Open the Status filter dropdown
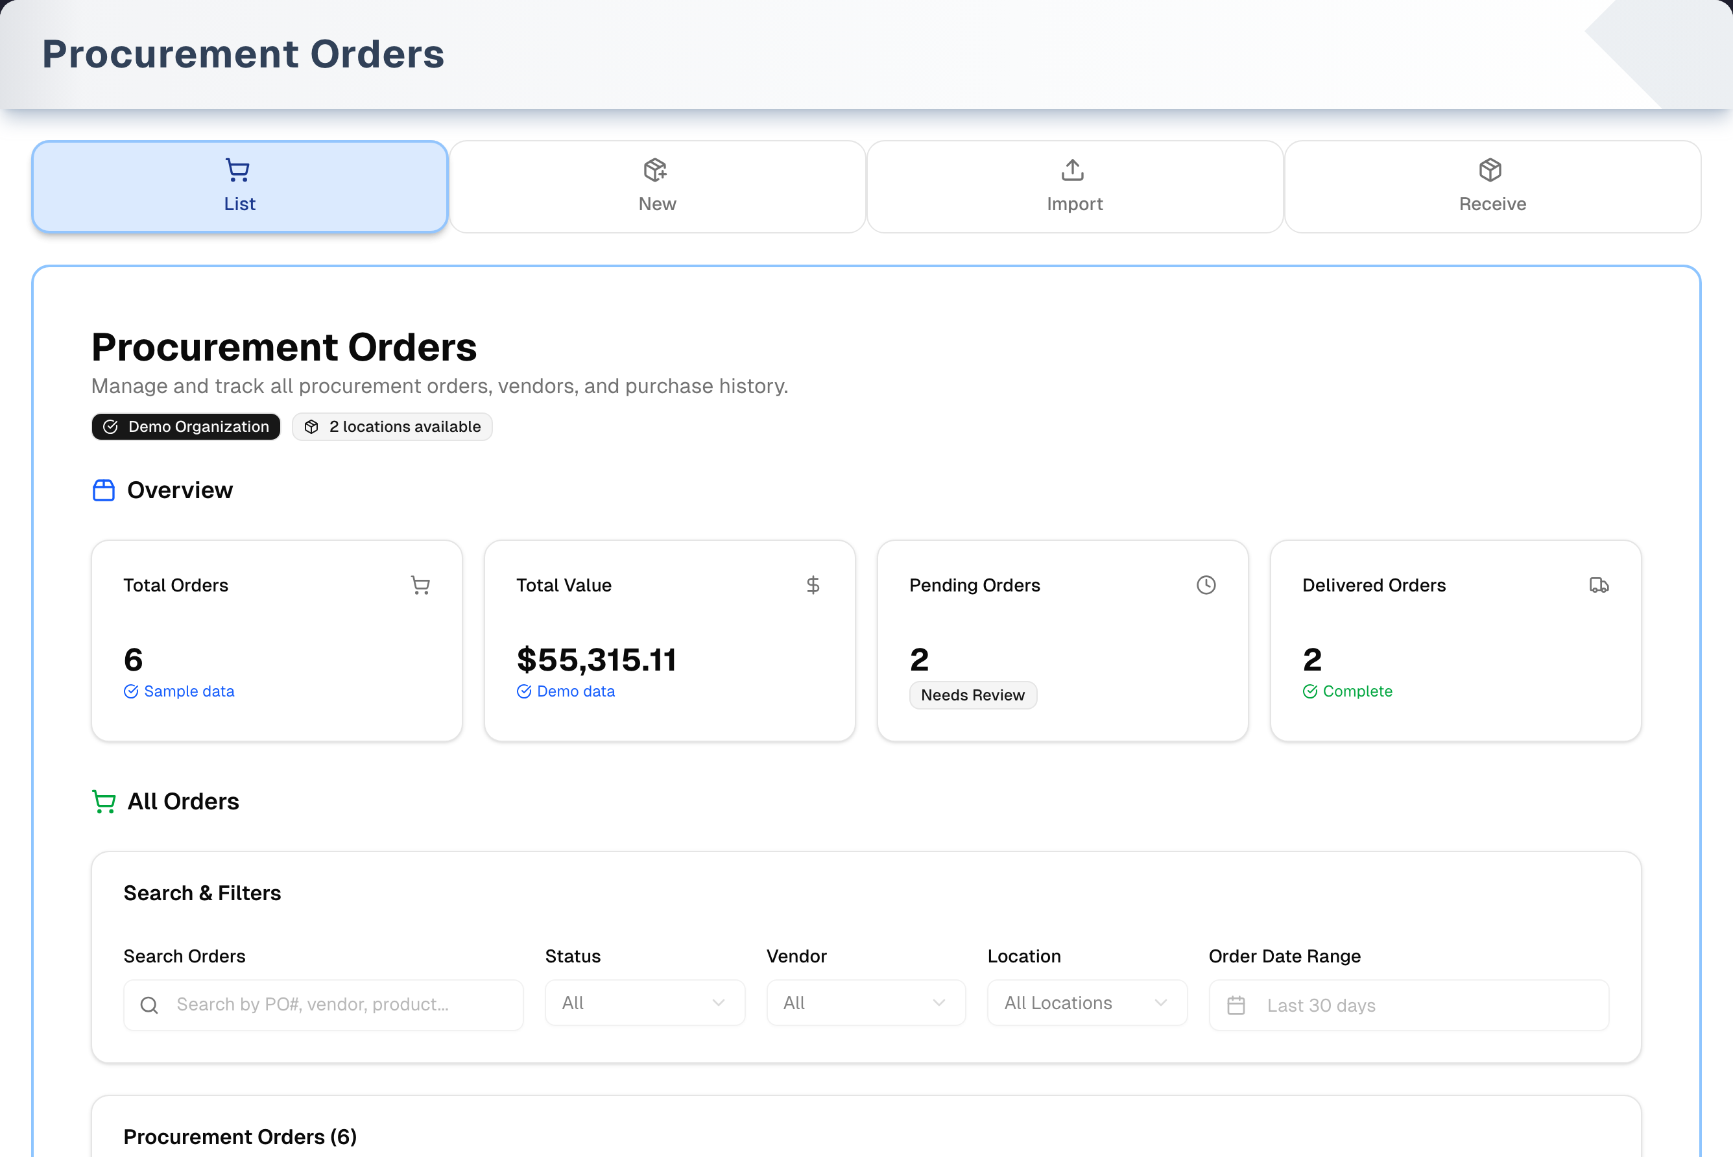 pos(645,1003)
